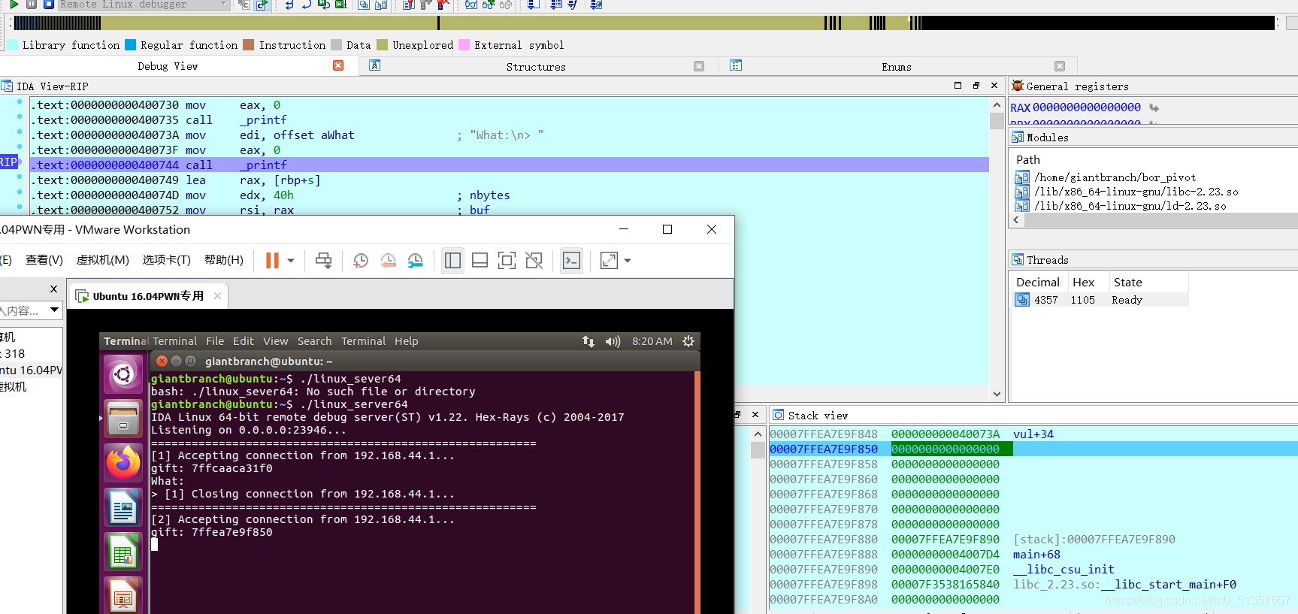The image size is (1298, 614).
Task: Click the Regular function color swatch
Action: 131,45
